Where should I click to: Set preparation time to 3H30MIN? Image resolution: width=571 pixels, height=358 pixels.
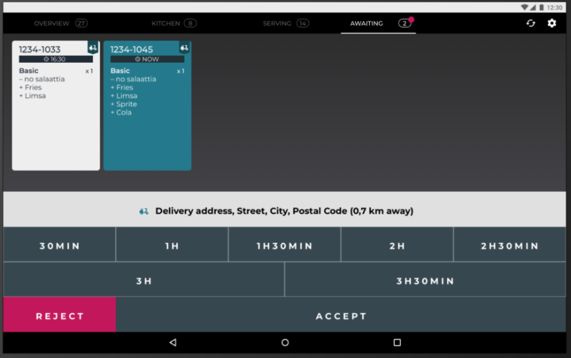425,281
